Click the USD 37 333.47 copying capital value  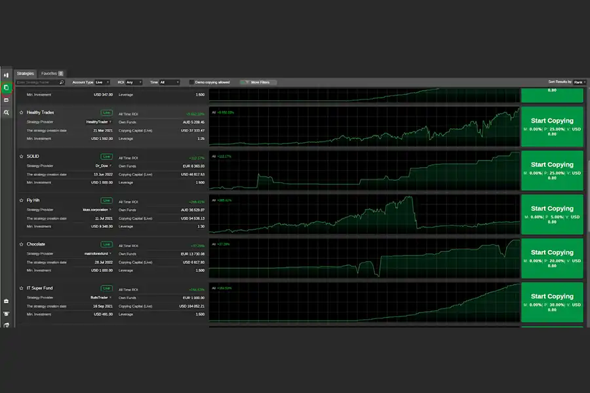[x=193, y=130]
